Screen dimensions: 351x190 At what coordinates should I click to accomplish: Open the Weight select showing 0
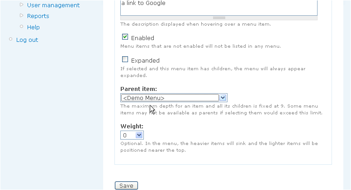(x=132, y=135)
